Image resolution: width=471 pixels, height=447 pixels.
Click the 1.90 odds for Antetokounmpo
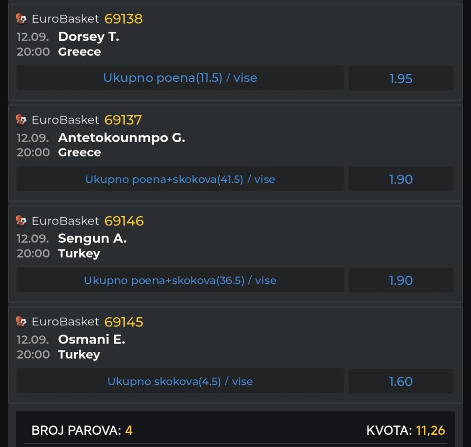pos(401,179)
